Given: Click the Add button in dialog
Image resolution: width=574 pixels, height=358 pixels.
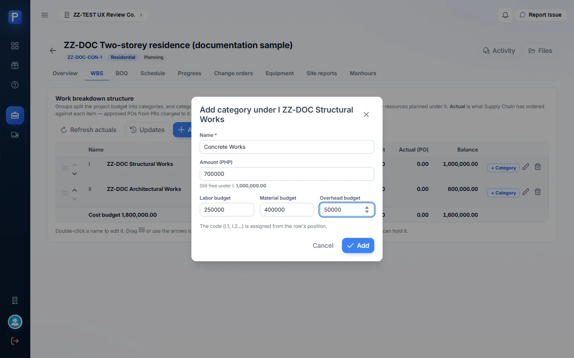Looking at the screenshot, I should [x=358, y=245].
